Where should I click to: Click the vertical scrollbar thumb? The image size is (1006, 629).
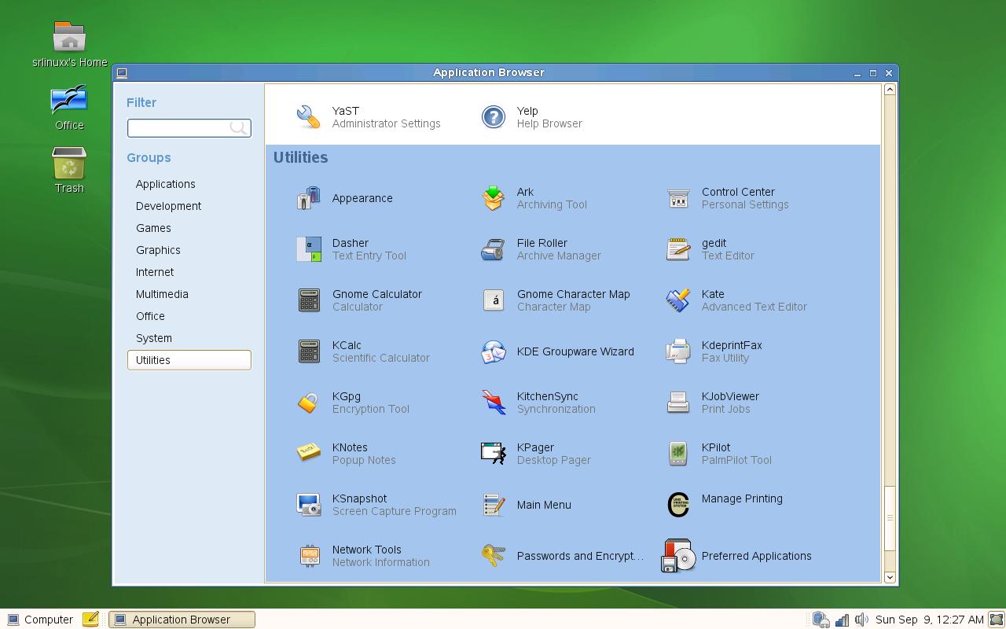[x=890, y=518]
